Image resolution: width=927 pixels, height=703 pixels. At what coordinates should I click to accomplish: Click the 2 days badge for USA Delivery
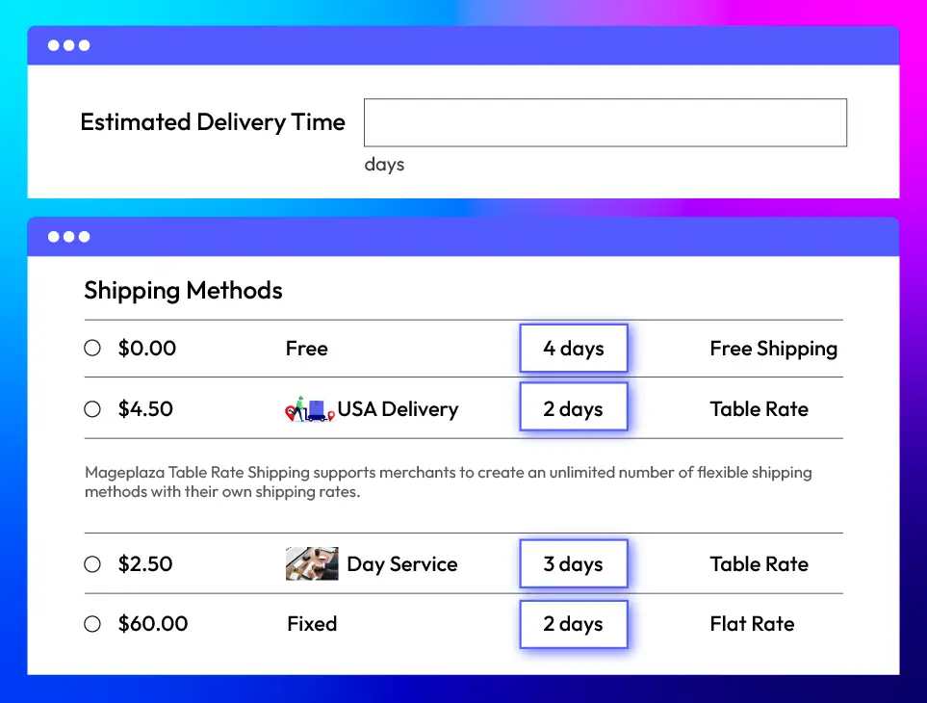(x=574, y=406)
